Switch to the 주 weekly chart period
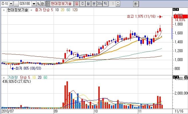 83,4
